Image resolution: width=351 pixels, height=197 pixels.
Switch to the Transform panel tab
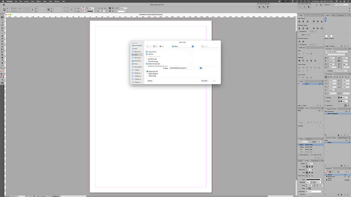tap(340, 15)
